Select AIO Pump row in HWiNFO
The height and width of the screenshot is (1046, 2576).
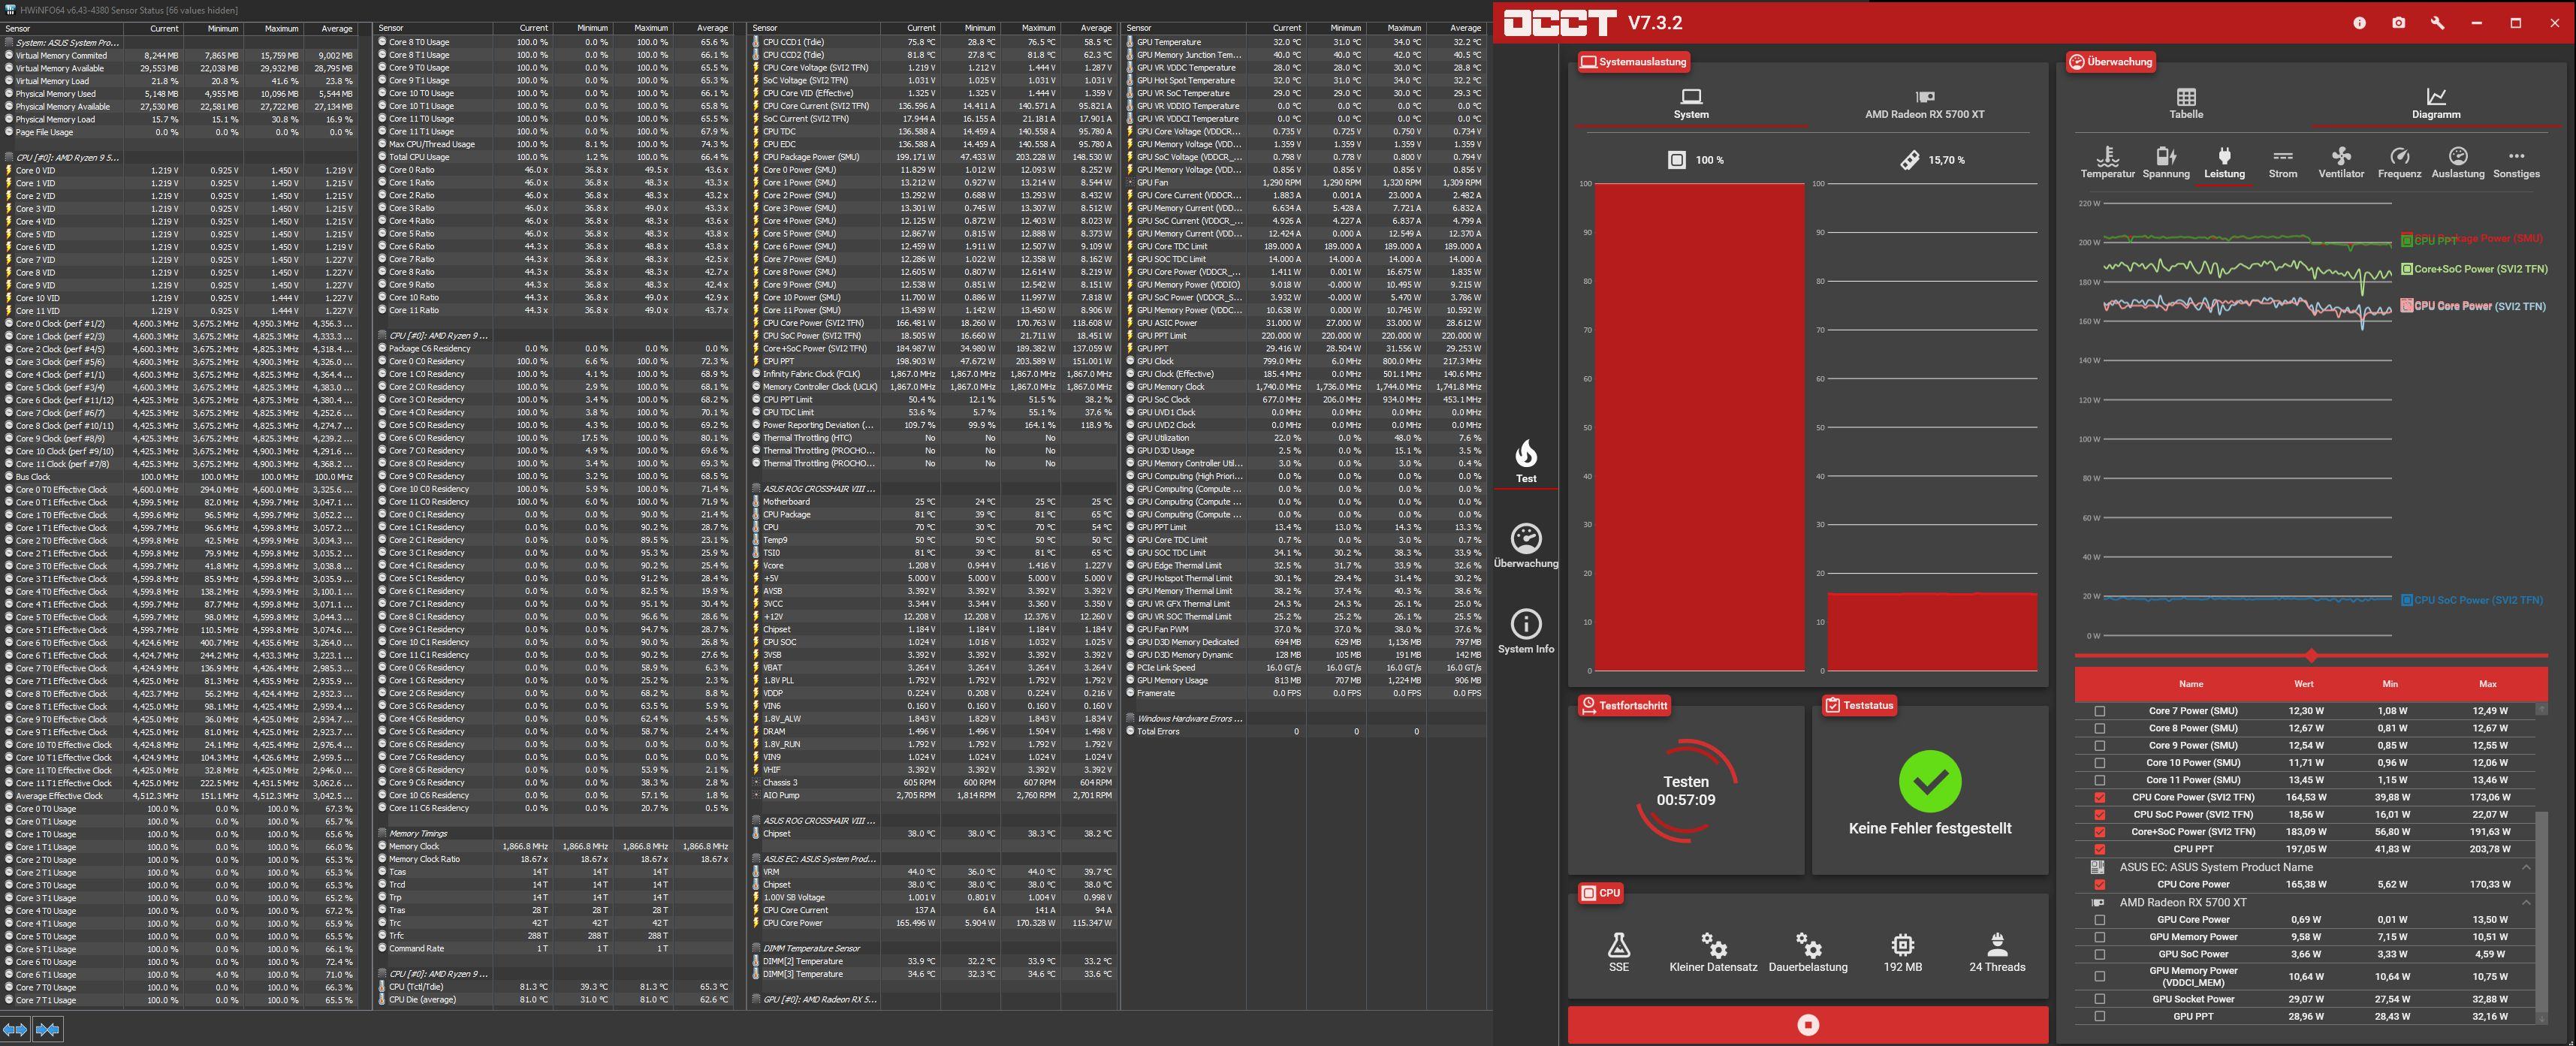pos(934,795)
